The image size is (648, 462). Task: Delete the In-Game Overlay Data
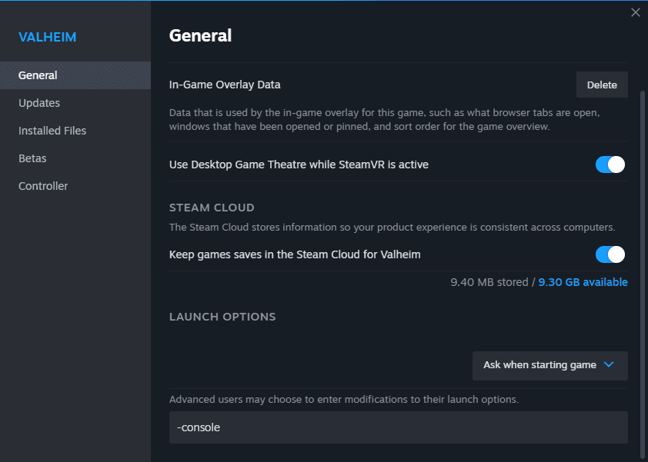(602, 85)
